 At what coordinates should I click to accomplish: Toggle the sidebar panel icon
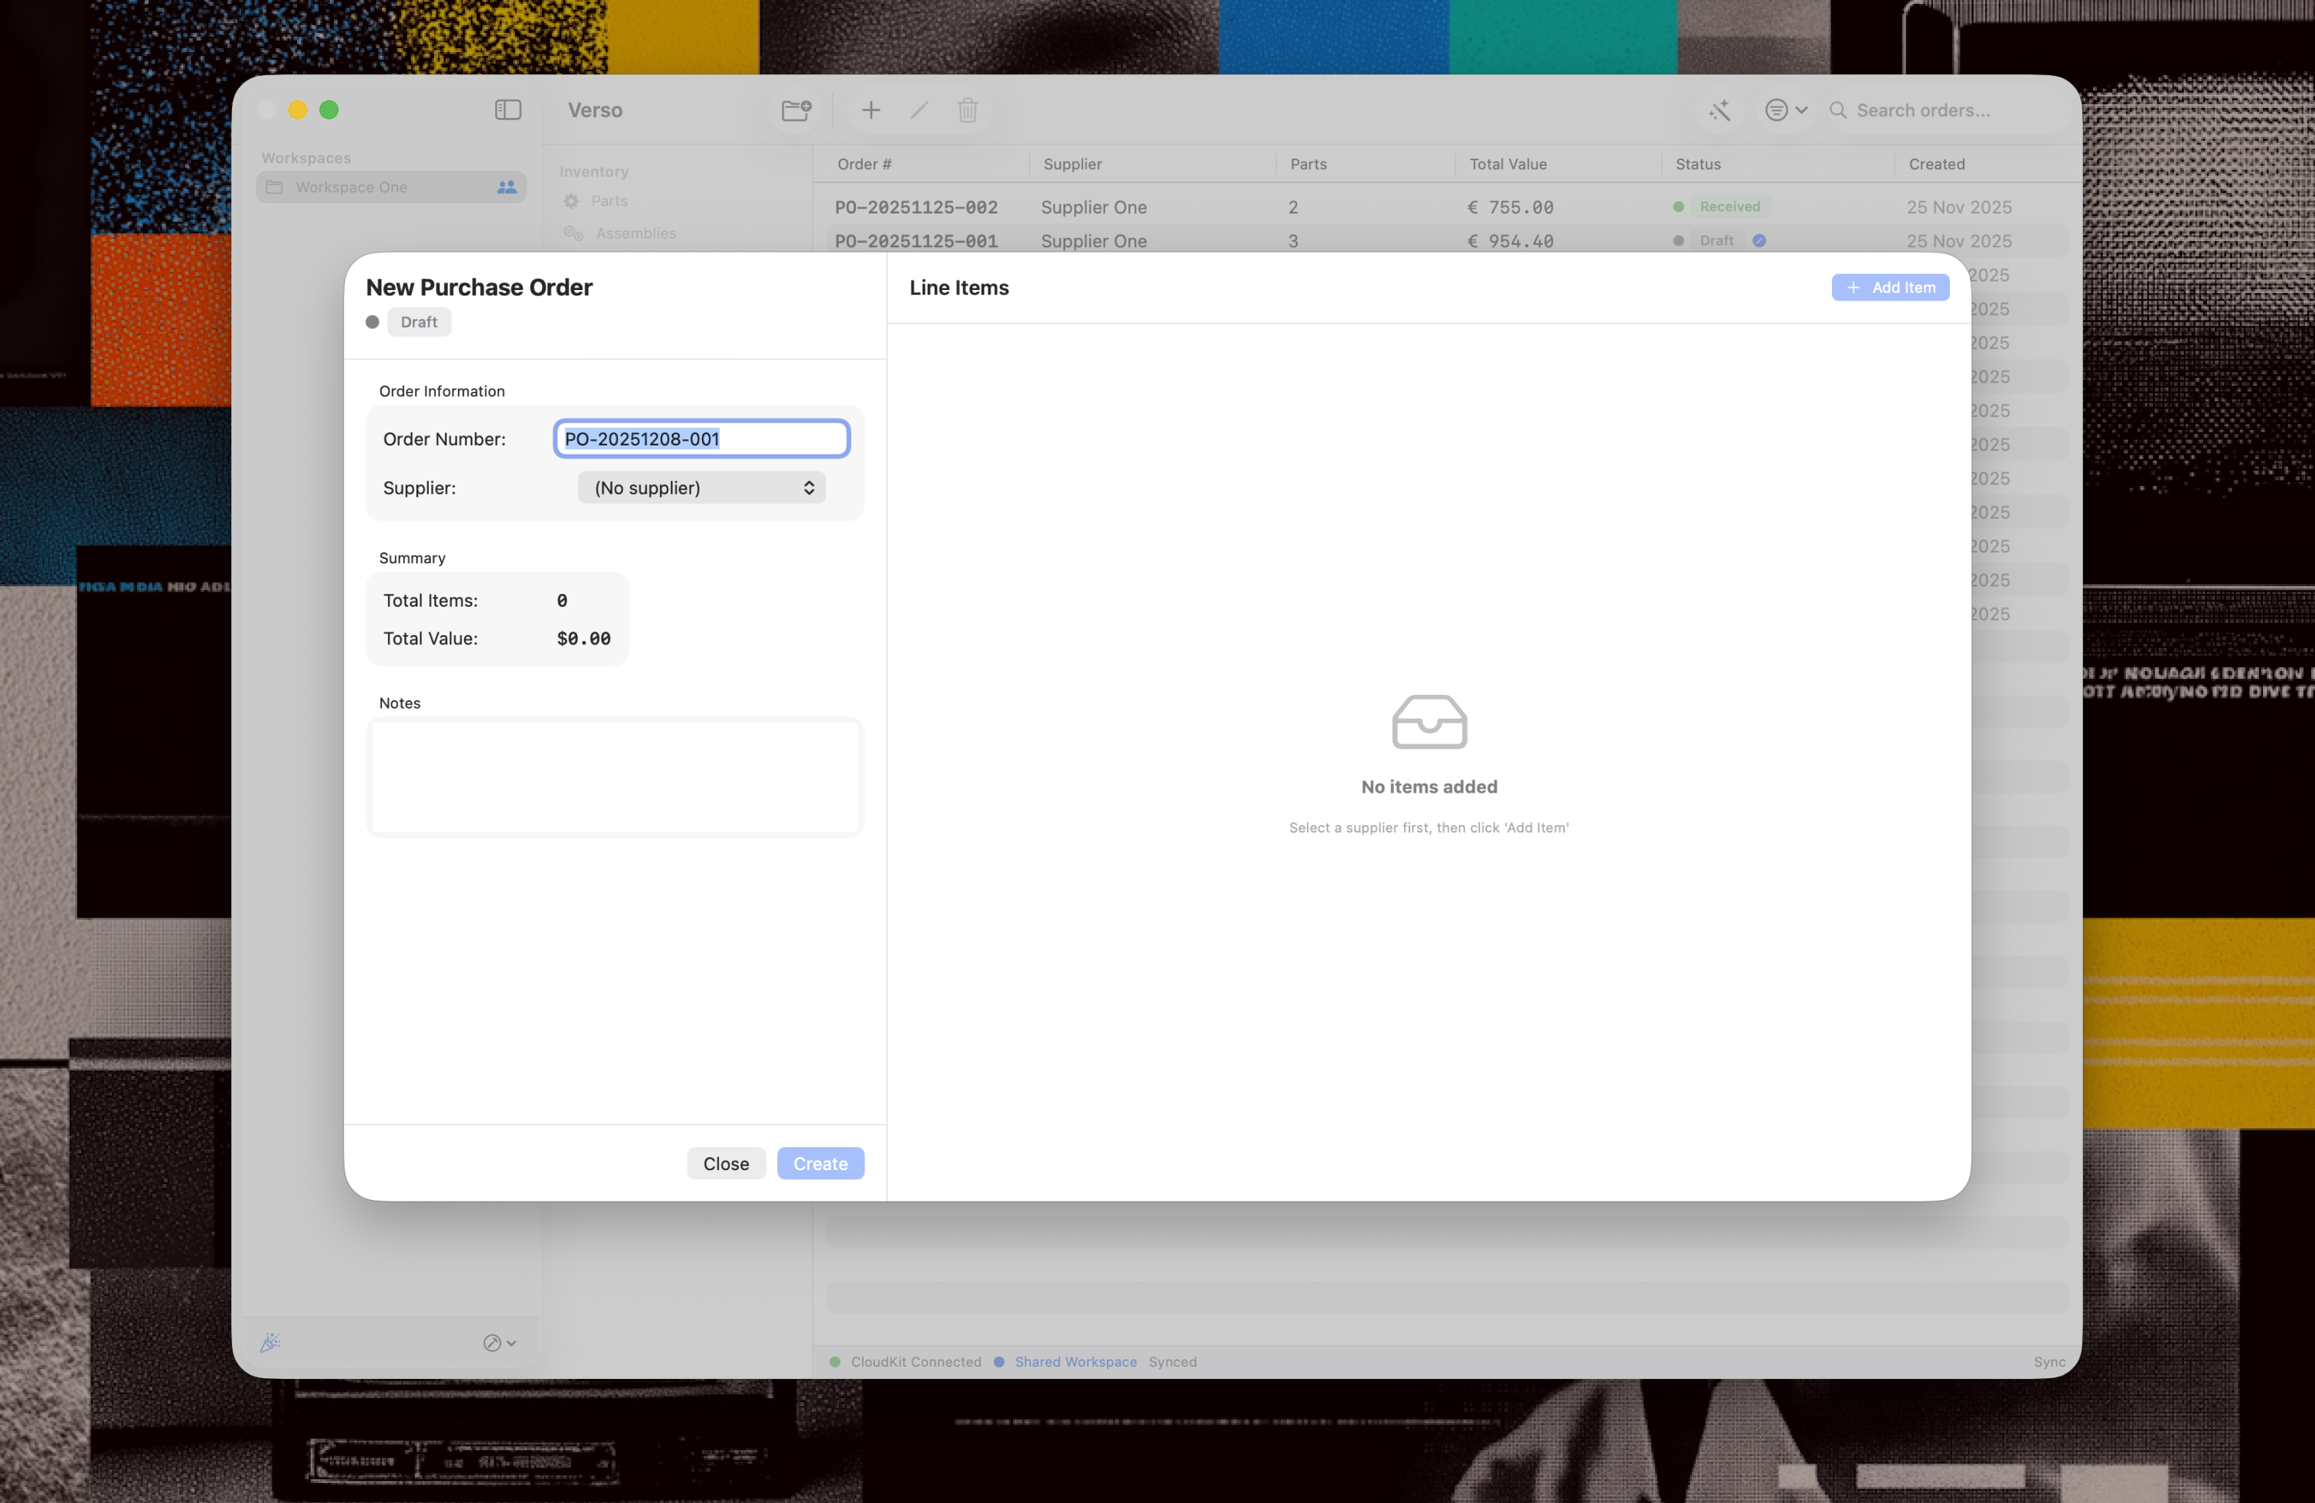click(x=508, y=110)
